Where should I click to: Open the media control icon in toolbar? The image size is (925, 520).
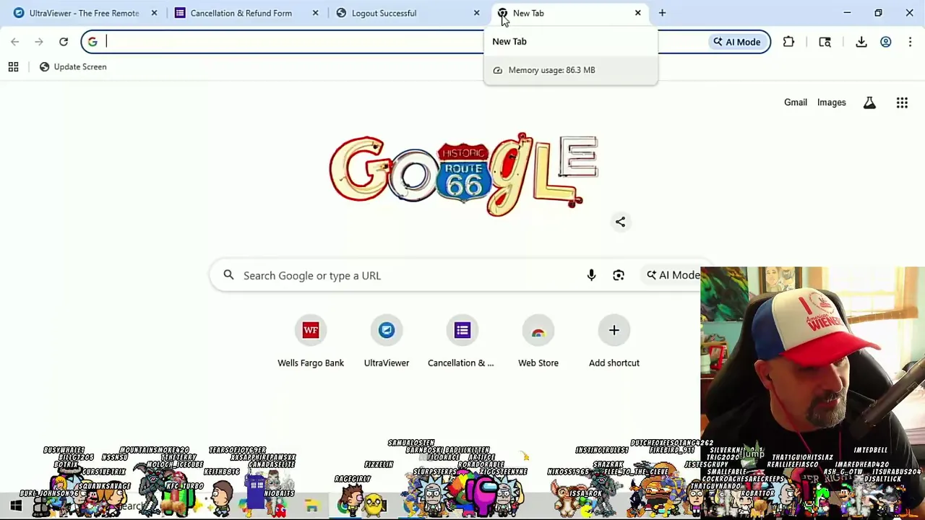click(825, 42)
